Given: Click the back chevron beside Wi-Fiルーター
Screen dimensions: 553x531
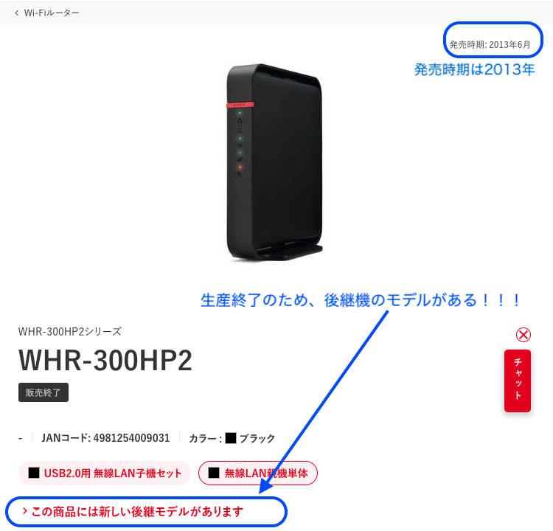Looking at the screenshot, I should [x=16, y=13].
